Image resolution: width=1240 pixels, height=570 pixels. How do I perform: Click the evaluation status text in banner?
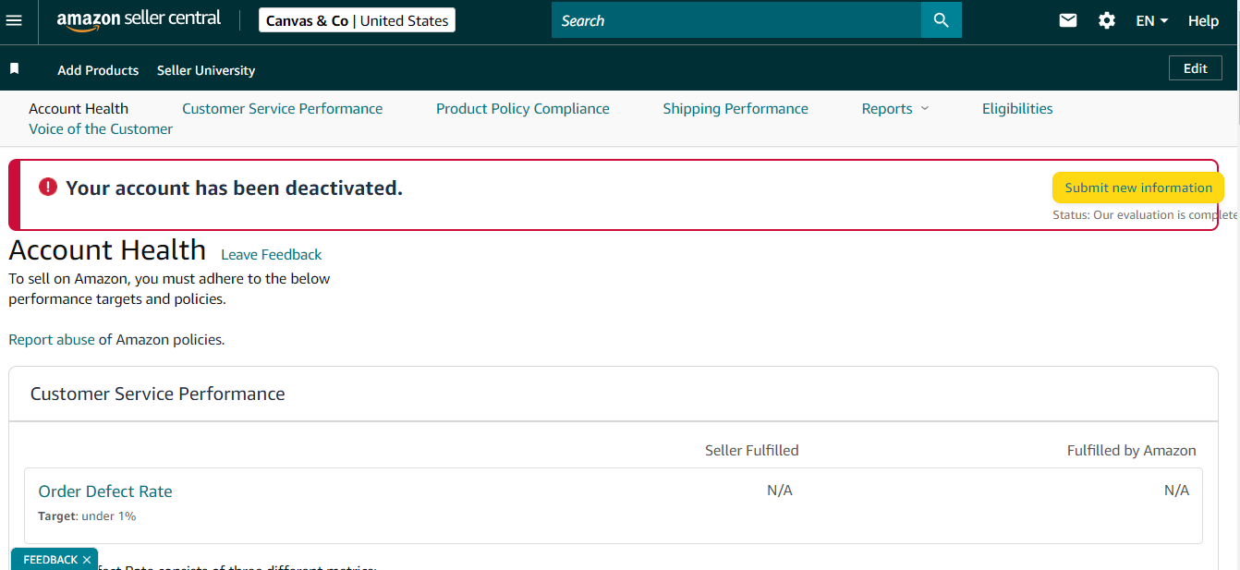(x=1146, y=214)
